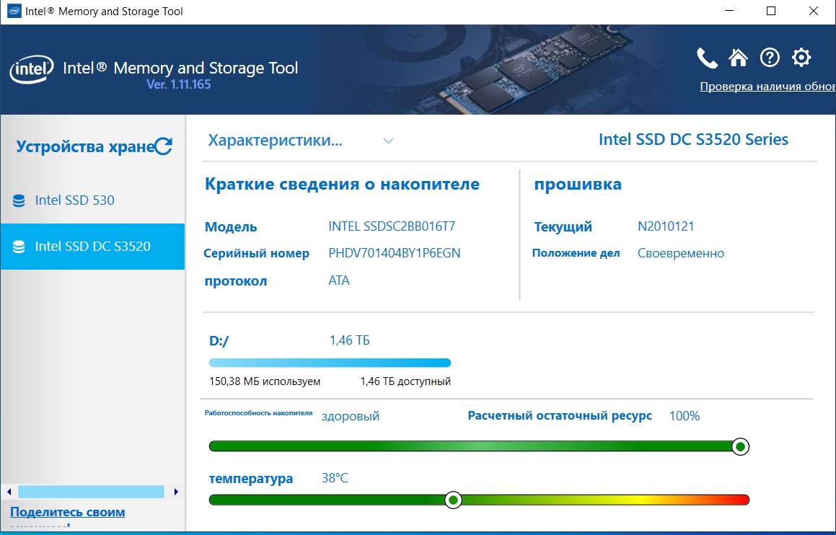This screenshot has height=535, width=836.
Task: Open the Характеристики section selector
Action: coord(275,141)
